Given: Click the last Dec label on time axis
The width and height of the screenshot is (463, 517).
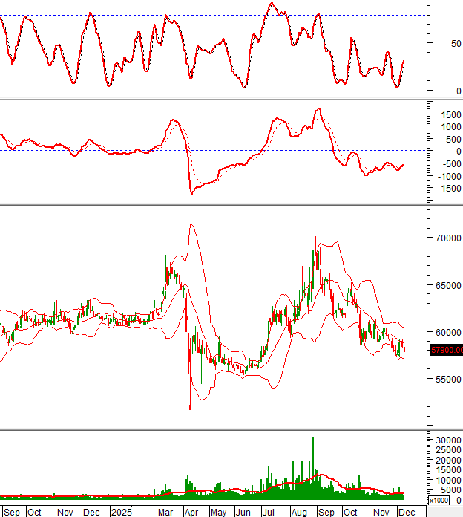Looking at the screenshot, I should [x=406, y=512].
